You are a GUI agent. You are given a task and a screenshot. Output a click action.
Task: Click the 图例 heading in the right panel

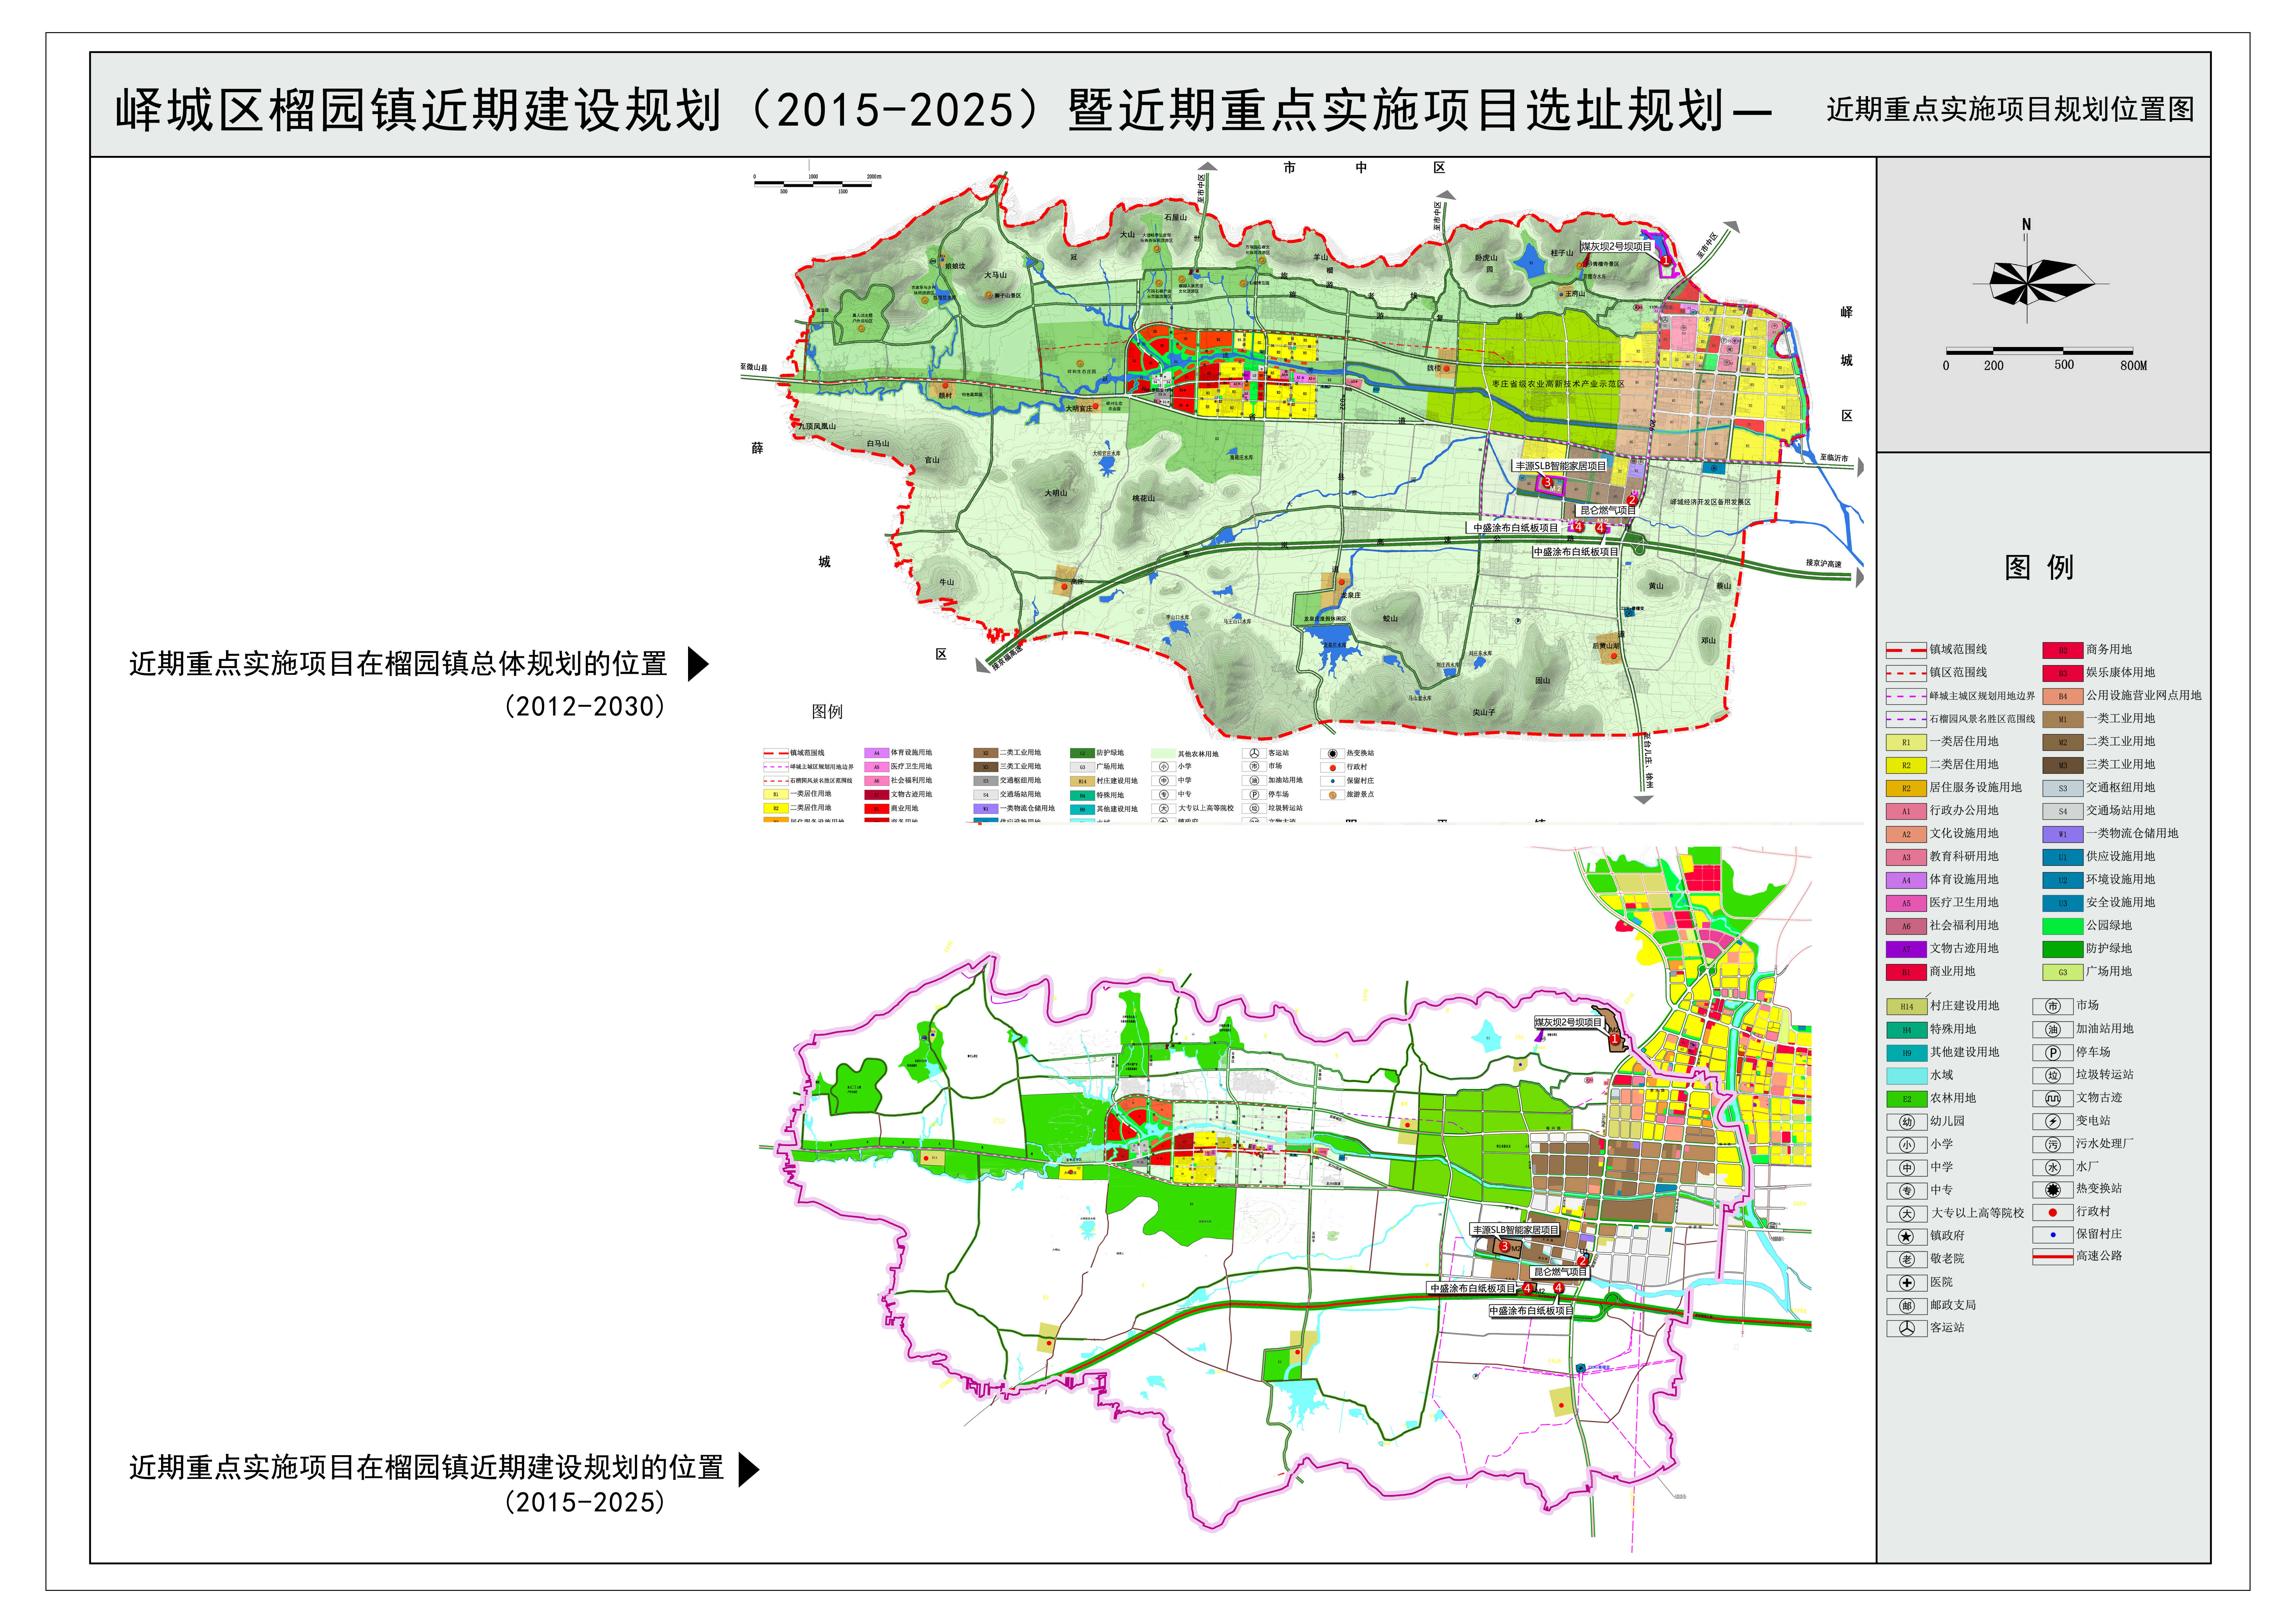point(2039,568)
